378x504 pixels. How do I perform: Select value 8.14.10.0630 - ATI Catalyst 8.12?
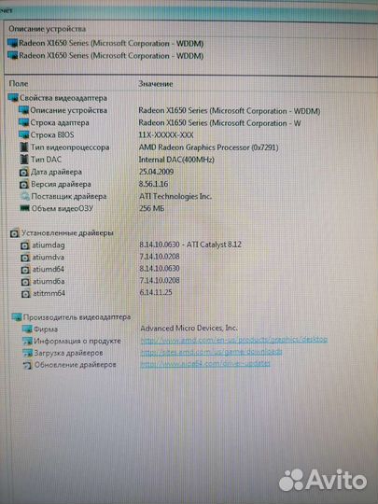[190, 245]
